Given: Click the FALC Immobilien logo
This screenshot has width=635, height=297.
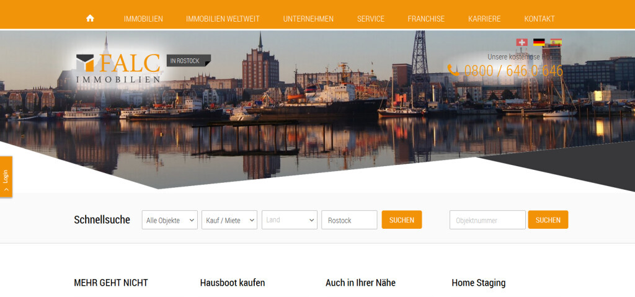Looking at the screenshot, I should [119, 69].
